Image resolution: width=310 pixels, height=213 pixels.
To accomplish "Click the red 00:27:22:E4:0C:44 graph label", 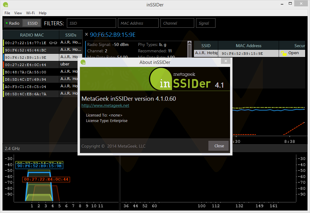I will (46, 179).
